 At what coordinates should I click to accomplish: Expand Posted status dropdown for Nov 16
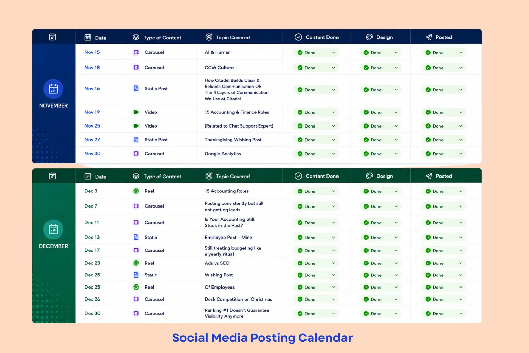pyautogui.click(x=444, y=90)
